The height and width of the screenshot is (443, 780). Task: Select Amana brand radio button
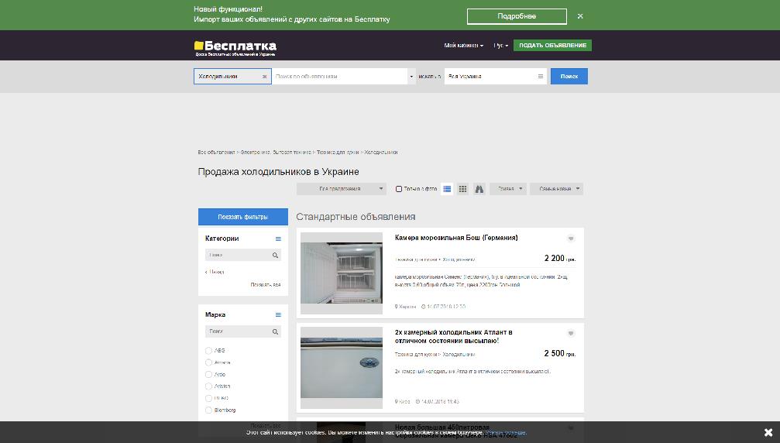click(x=208, y=362)
